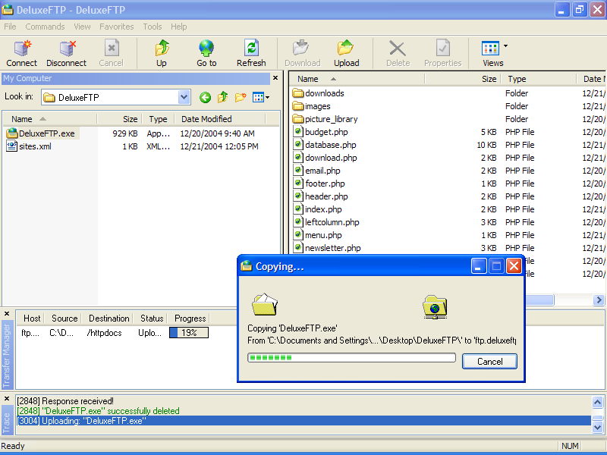Cancel the copying operation in dialog

tap(489, 362)
